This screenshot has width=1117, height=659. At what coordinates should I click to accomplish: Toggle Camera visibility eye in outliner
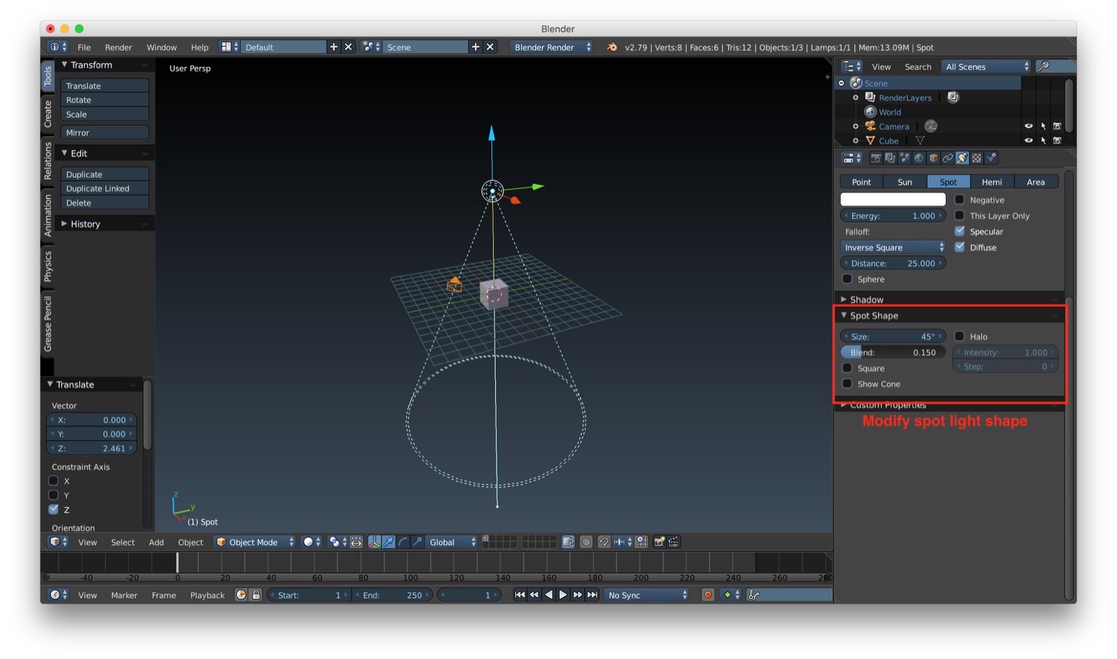1028,126
